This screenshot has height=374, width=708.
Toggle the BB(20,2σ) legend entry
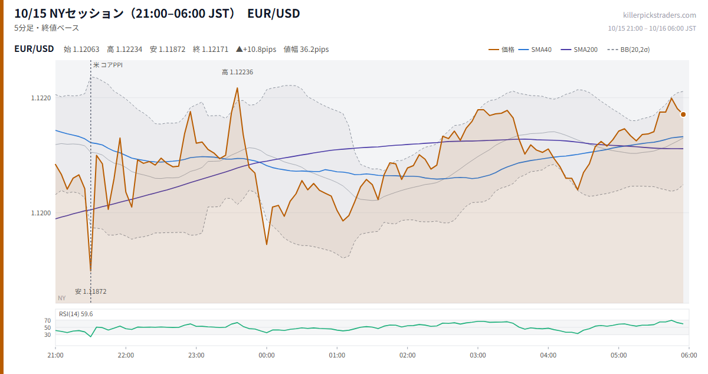pos(628,50)
